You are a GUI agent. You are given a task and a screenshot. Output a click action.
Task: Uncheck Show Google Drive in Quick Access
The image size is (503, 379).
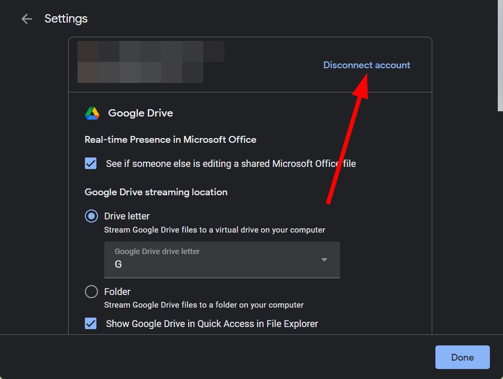[90, 323]
